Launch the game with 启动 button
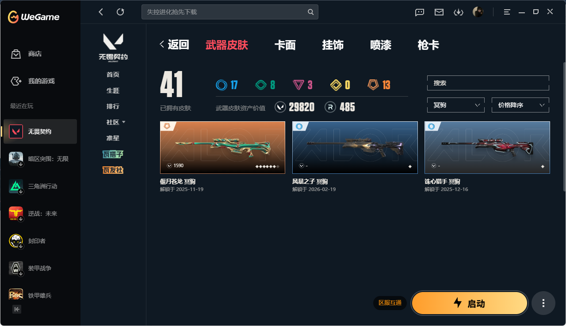 point(470,303)
